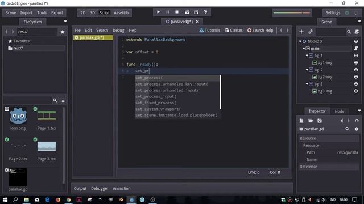Viewport: 364px width, 204px height.
Task: Play the edited scene
Action: tap(187, 12)
